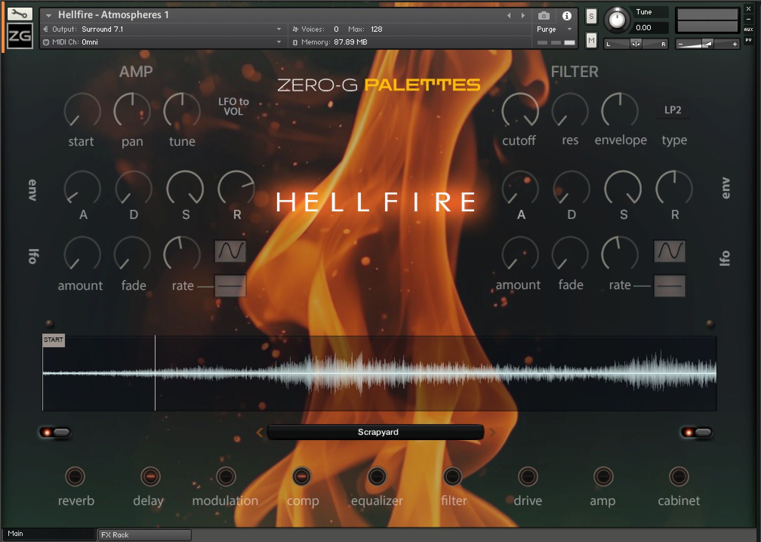Toggle the cabinet effect
Image resolution: width=761 pixels, height=542 pixels.
click(679, 477)
